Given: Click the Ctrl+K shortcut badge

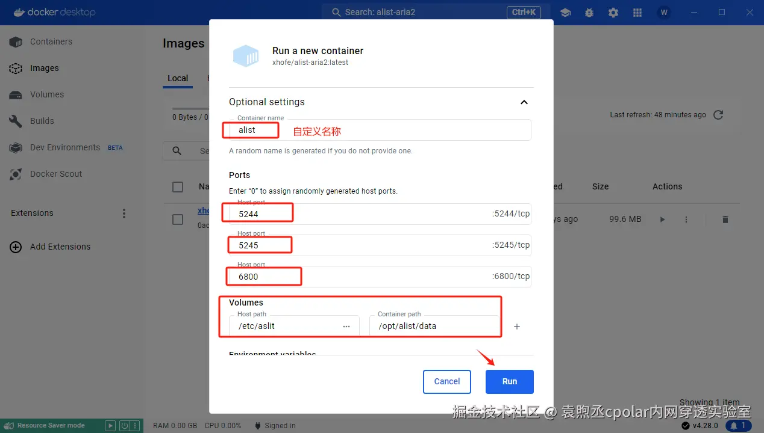Looking at the screenshot, I should [x=524, y=12].
